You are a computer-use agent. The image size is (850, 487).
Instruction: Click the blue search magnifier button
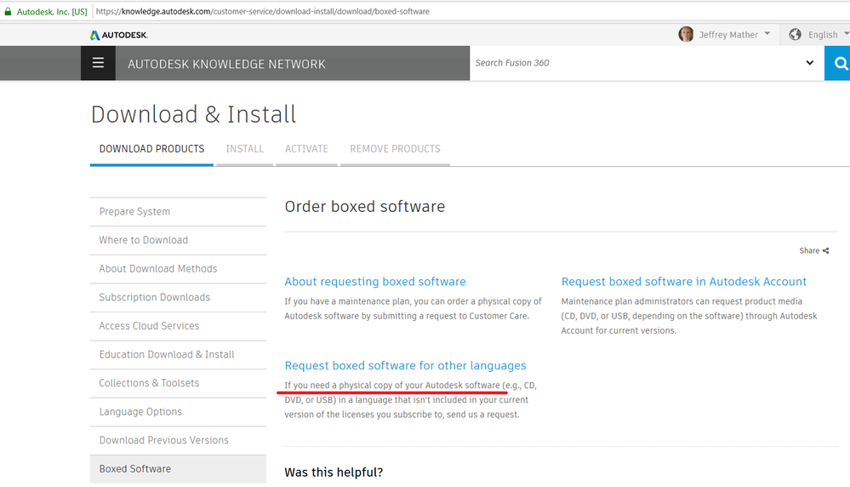click(838, 64)
